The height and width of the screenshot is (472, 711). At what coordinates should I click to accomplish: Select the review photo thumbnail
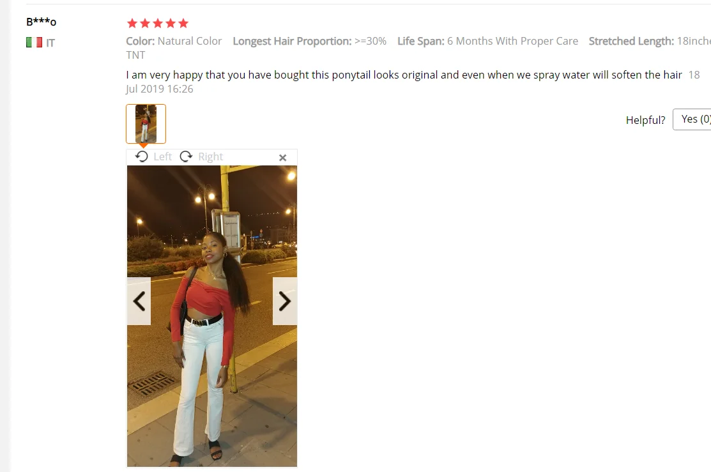(146, 124)
